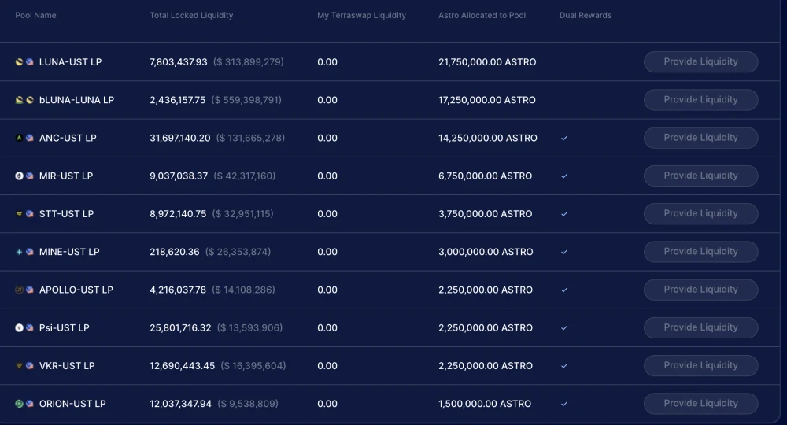This screenshot has height=425, width=787.
Task: Provide Liquidity to the APOLLO-UST LP pool
Action: 700,290
